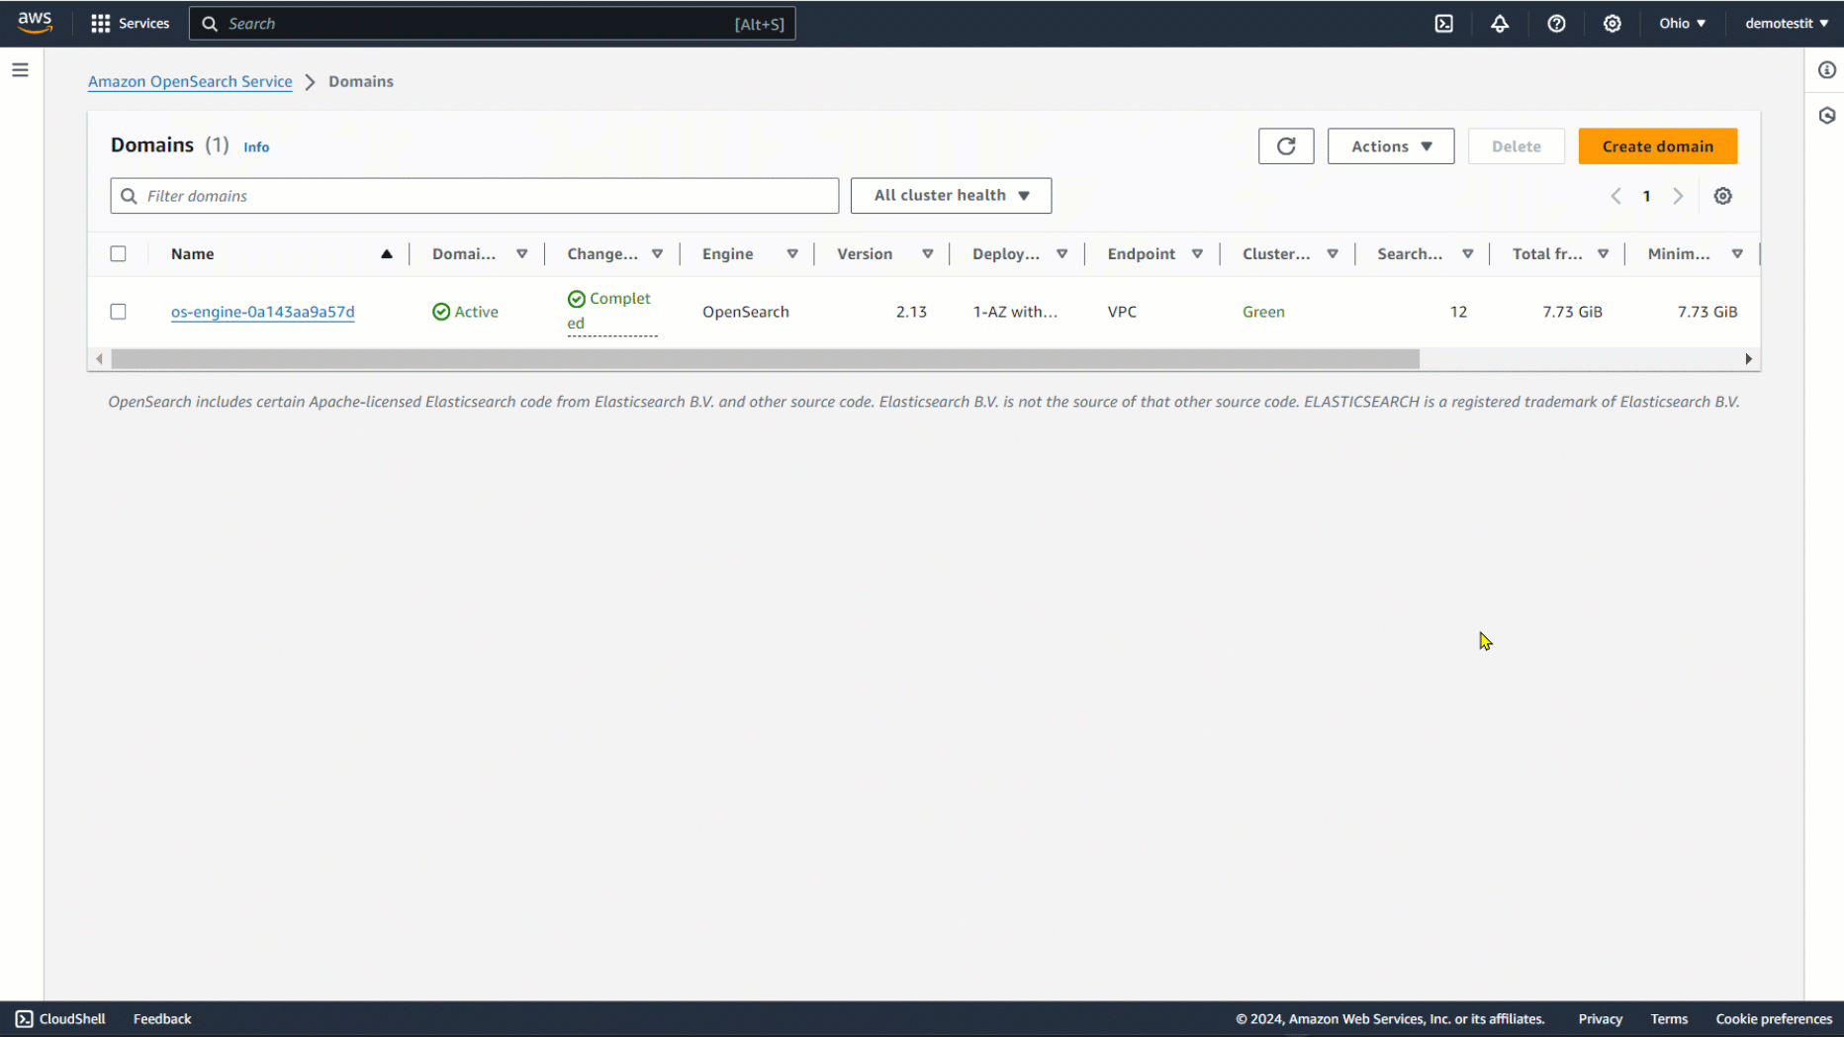Open Feedback in the footer
Viewport: 1844px width, 1037px height.
click(x=162, y=1019)
